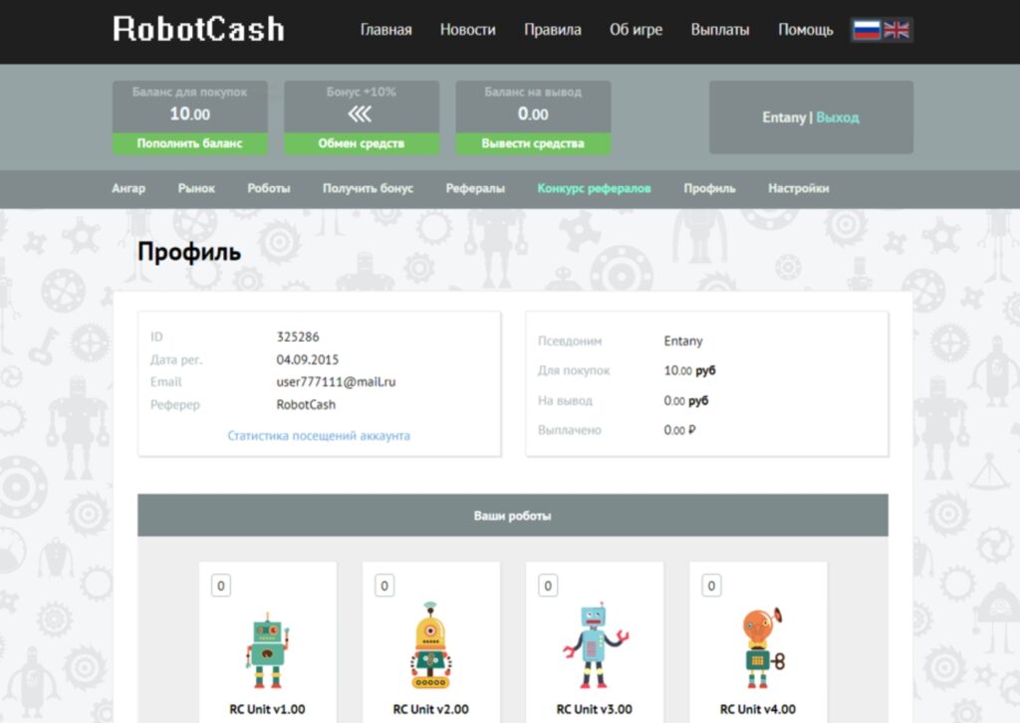Switch language to Russian flag
Viewport: 1020px width, 723px height.
867,30
